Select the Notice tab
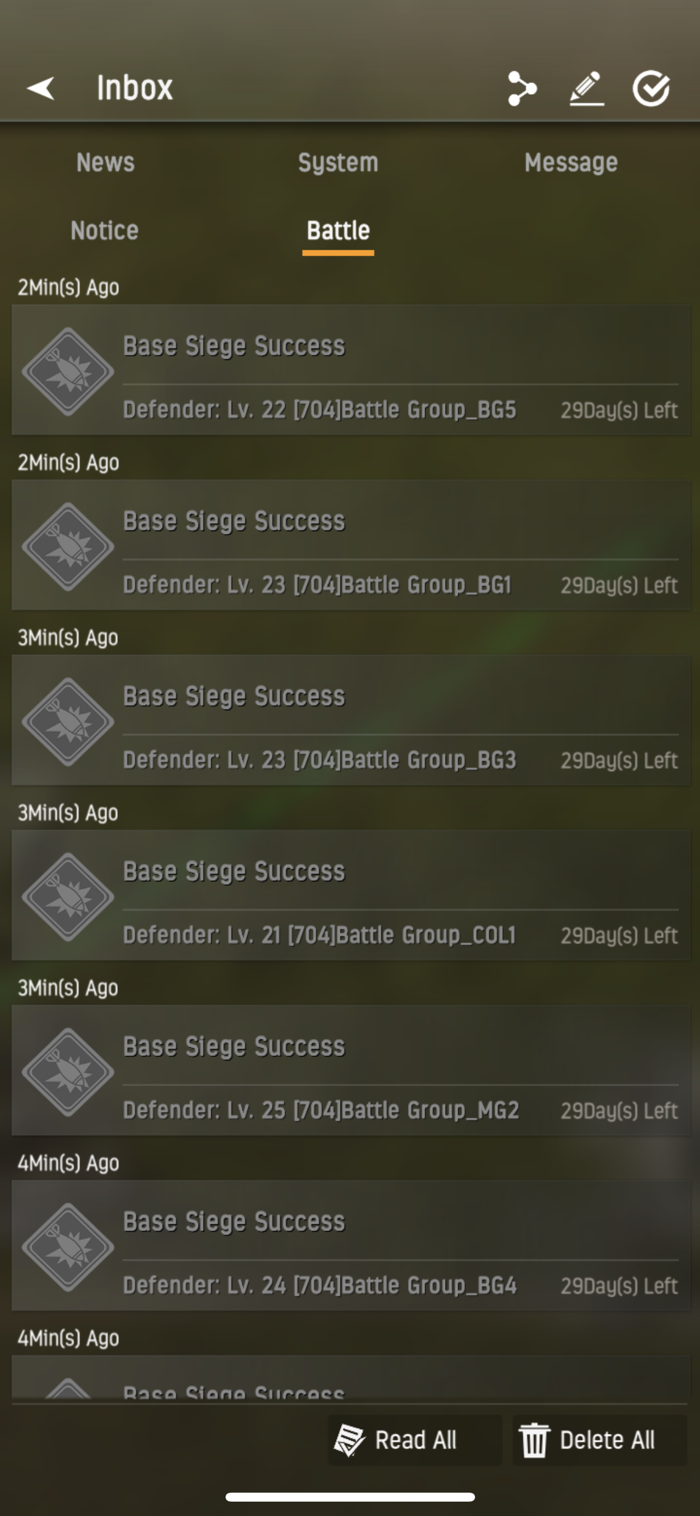700x1516 pixels. [105, 231]
